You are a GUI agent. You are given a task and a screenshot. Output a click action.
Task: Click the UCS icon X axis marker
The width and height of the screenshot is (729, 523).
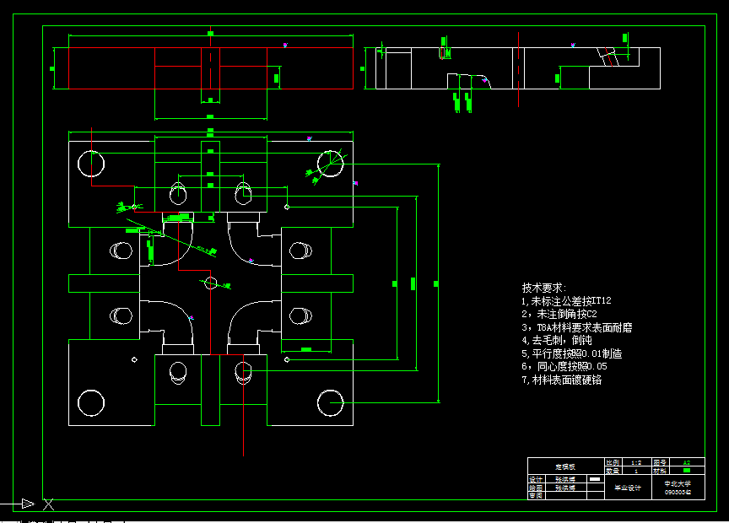pos(49,504)
